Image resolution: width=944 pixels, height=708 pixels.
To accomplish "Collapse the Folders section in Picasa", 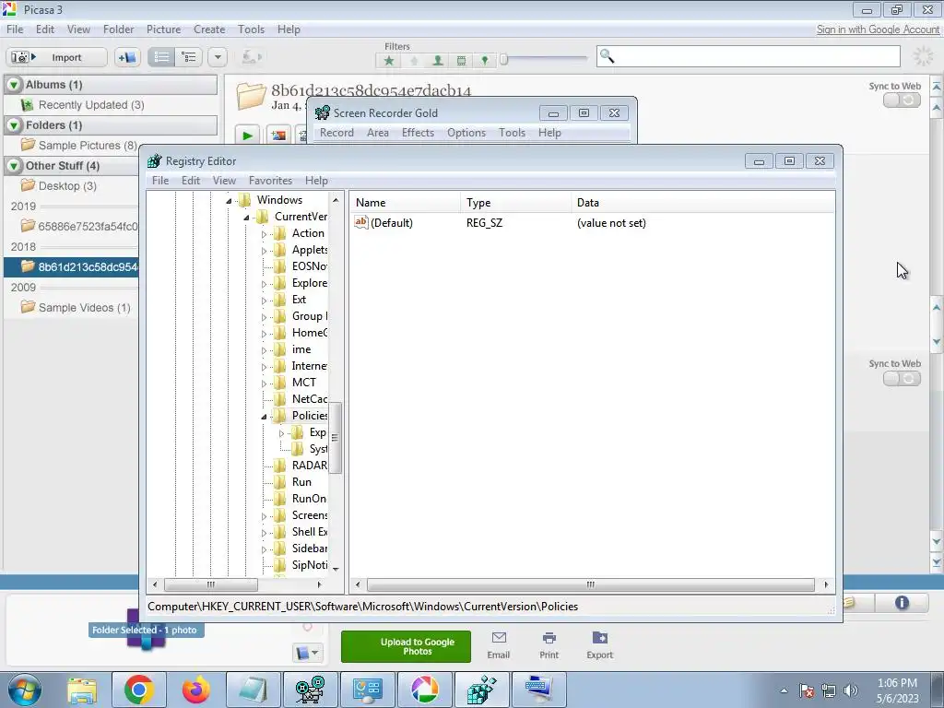I will tap(13, 125).
